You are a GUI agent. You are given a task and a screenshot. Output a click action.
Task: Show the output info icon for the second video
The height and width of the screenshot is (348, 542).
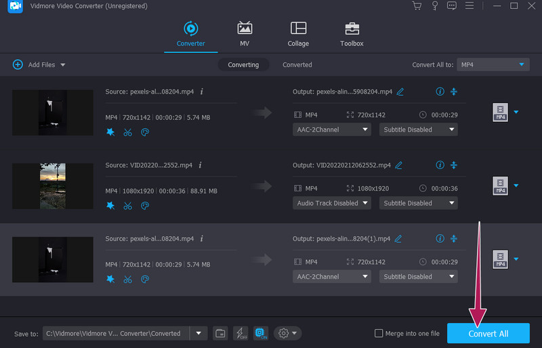pos(440,165)
